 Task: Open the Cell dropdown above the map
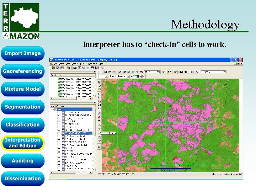coord(128,76)
